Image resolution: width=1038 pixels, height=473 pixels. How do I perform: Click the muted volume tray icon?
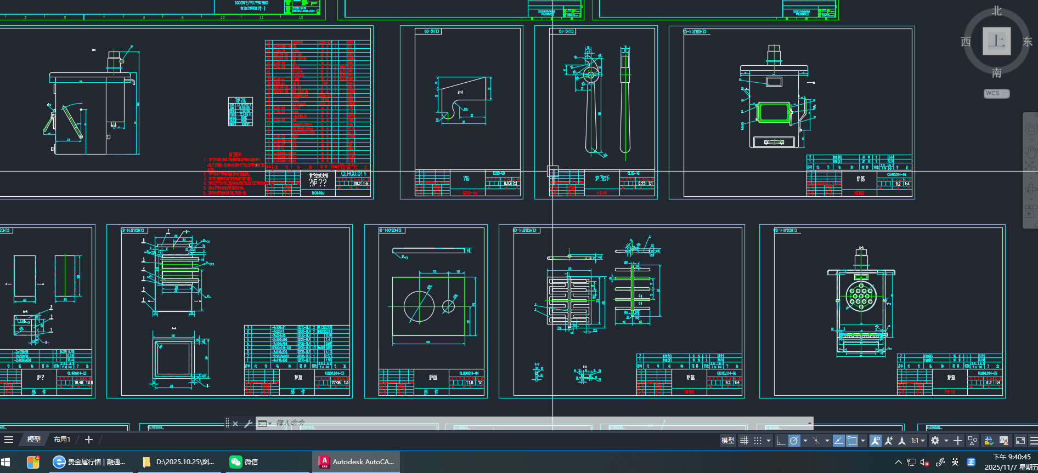click(x=925, y=462)
